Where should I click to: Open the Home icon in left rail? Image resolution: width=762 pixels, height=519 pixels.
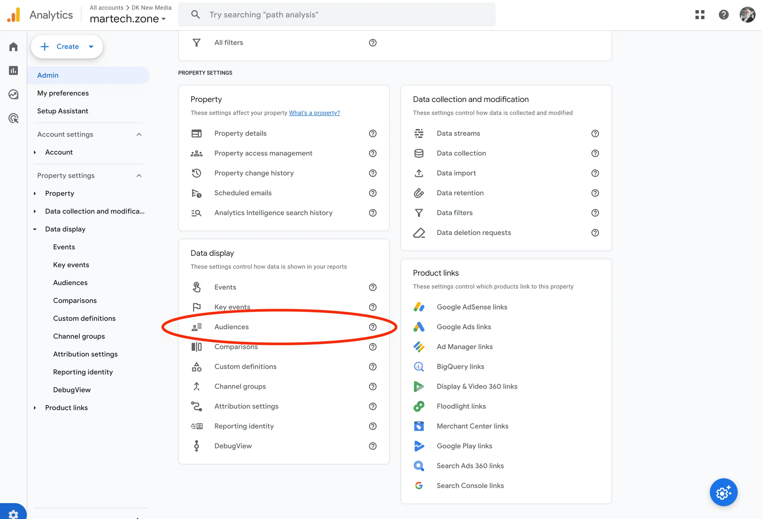(x=13, y=47)
